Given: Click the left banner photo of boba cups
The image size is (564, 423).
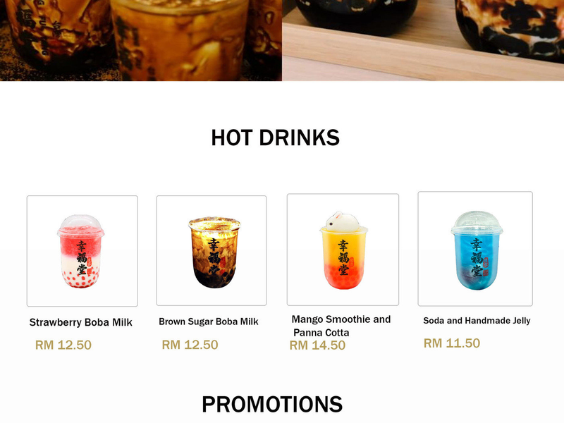Looking at the screenshot, I should pos(141,40).
